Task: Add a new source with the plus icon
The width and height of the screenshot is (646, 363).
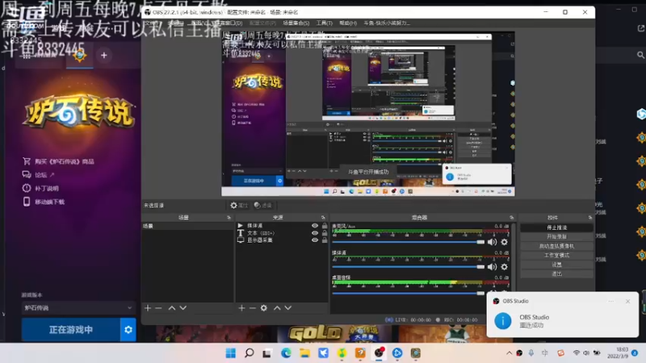Action: (x=241, y=308)
